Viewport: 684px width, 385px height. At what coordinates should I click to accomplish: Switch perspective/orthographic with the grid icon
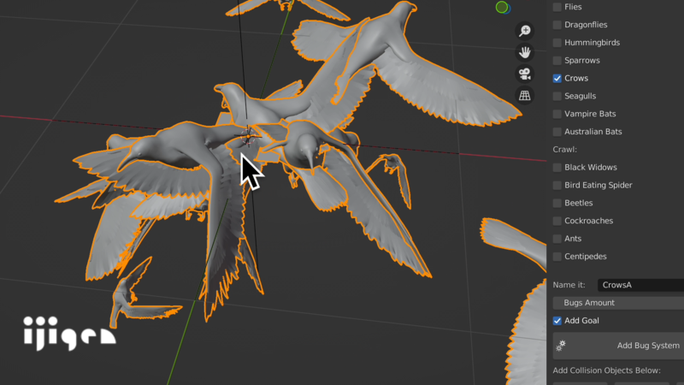pos(525,95)
